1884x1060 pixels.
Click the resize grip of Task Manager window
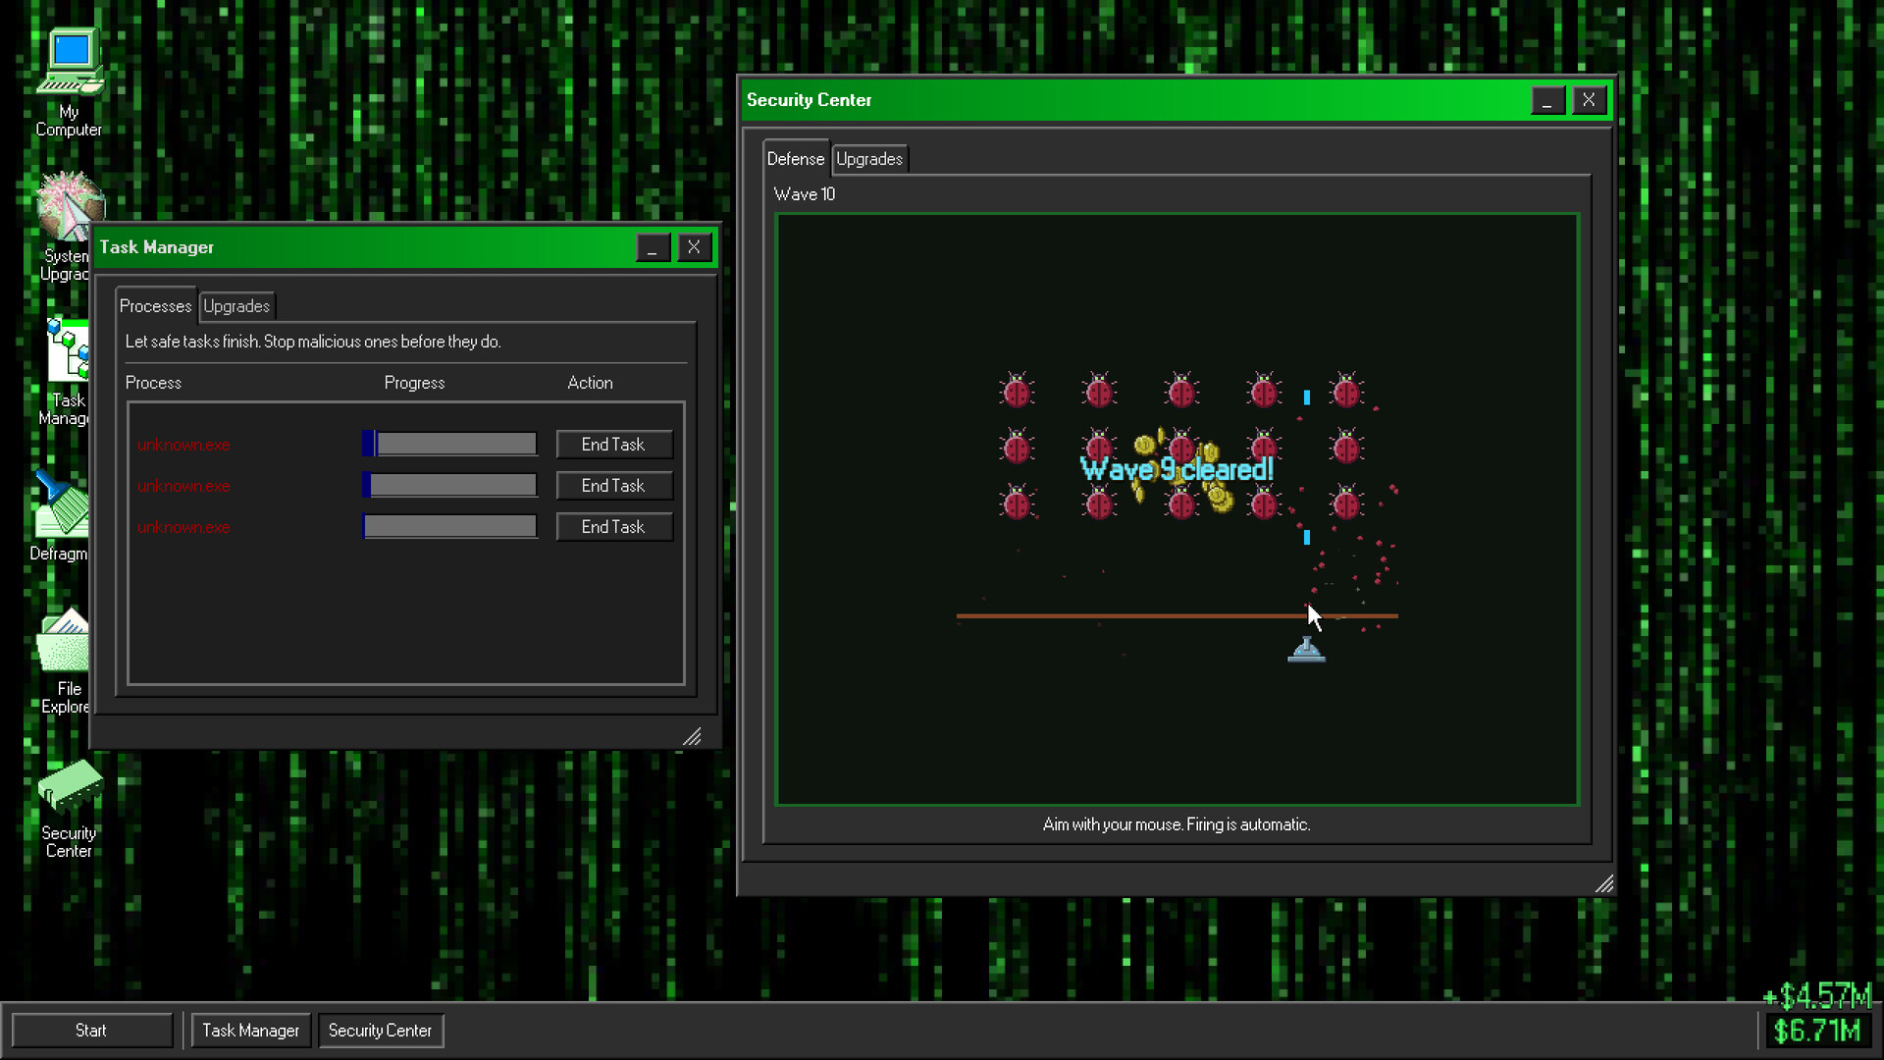[x=692, y=736]
